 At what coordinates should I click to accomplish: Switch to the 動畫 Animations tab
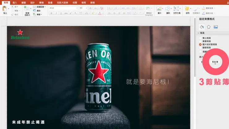tap(50, 2)
